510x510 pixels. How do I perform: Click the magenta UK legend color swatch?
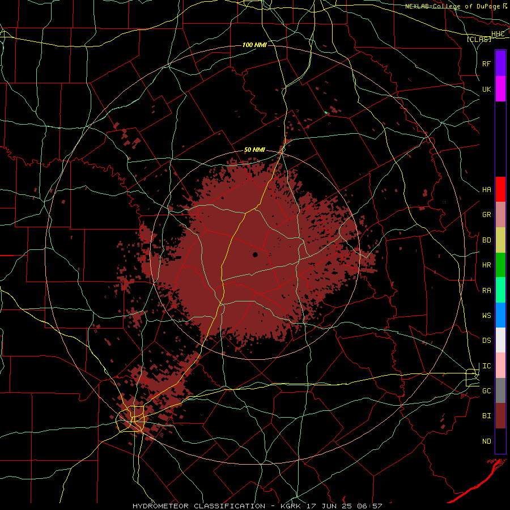click(500, 89)
